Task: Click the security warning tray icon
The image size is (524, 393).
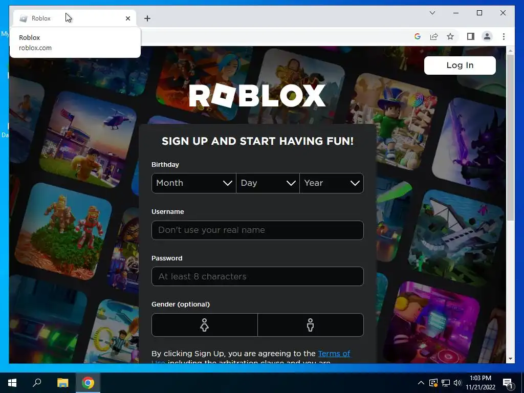Action: click(x=433, y=383)
